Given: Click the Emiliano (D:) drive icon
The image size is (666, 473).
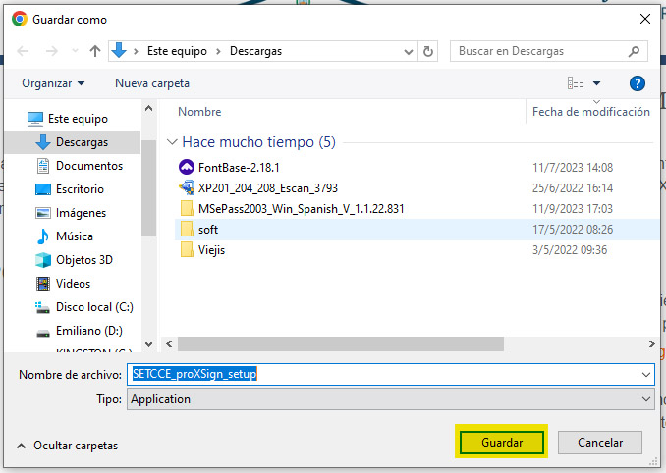Looking at the screenshot, I should pos(43,333).
